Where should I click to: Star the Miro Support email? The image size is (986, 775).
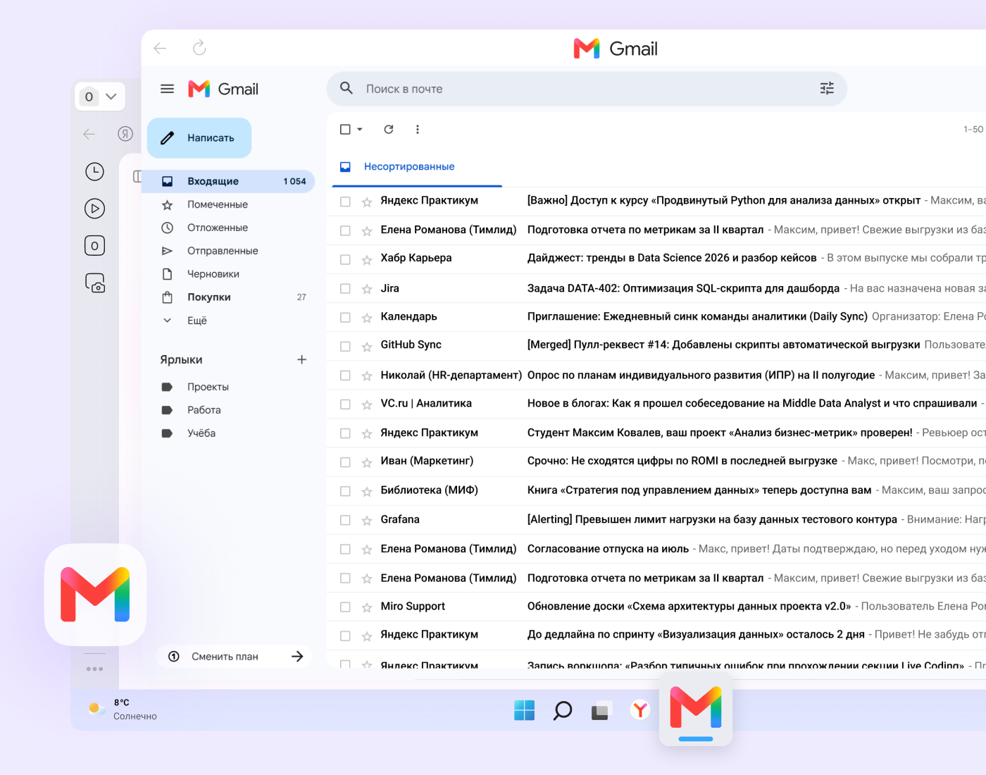point(367,607)
